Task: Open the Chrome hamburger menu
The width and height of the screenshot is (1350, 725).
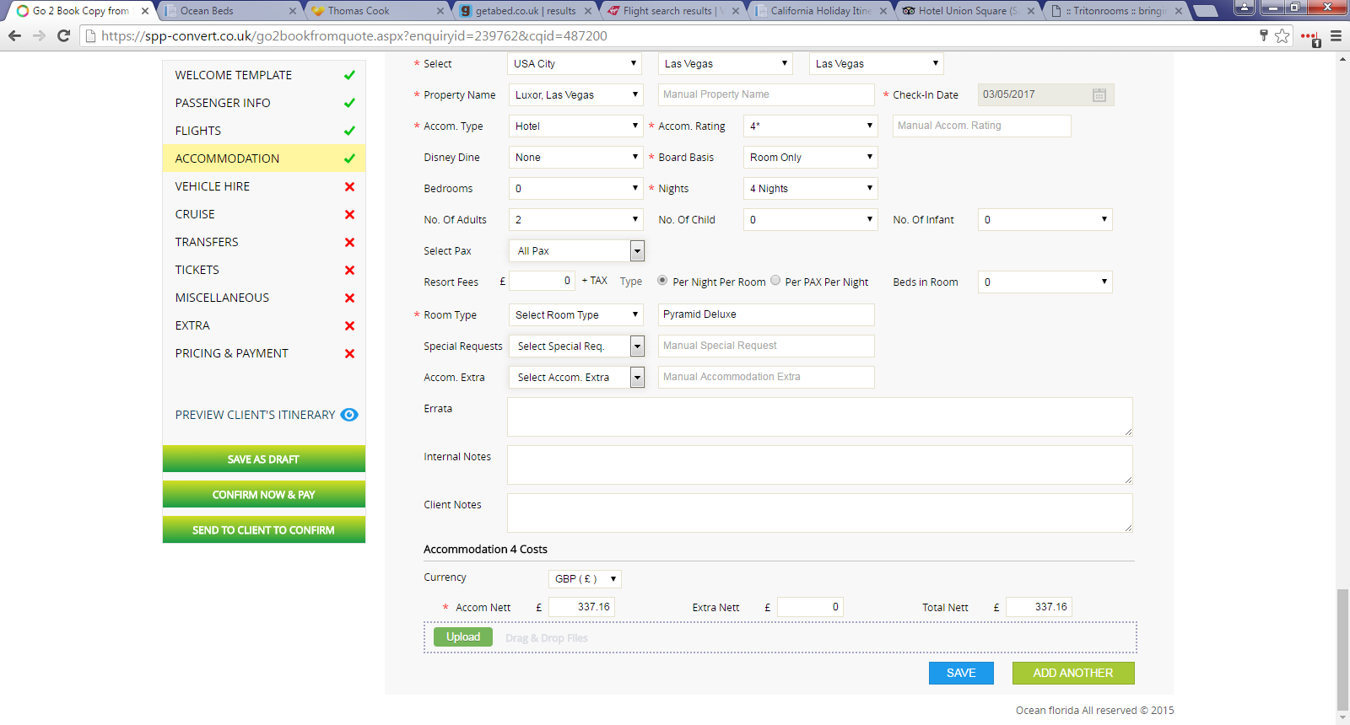Action: 1336,35
